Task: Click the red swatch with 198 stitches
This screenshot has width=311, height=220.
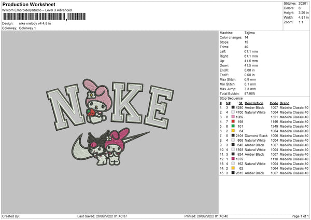Action: point(233,121)
